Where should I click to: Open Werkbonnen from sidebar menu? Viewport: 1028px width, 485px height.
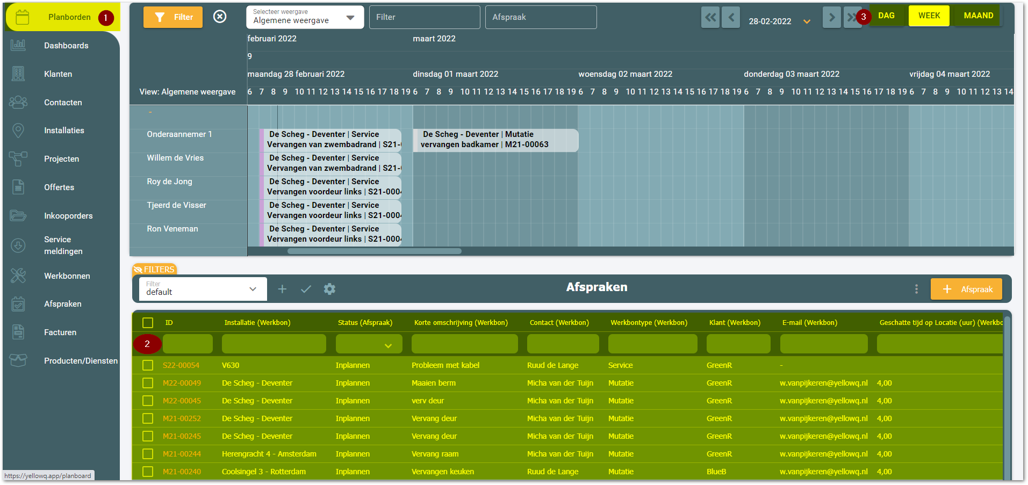coord(67,276)
